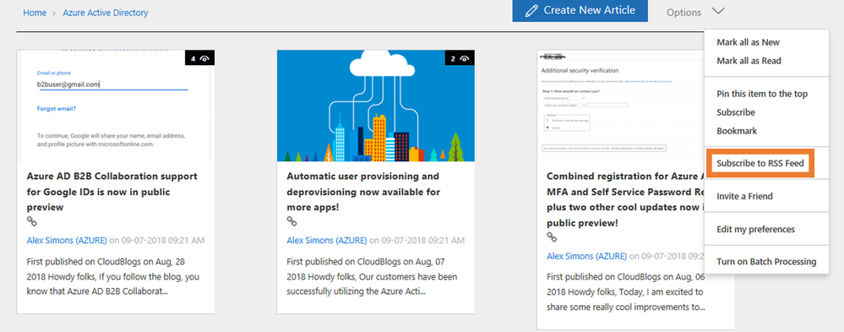Viewport: 844px width, 332px height.
Task: Click the 2 views eye badge
Action: (x=460, y=58)
